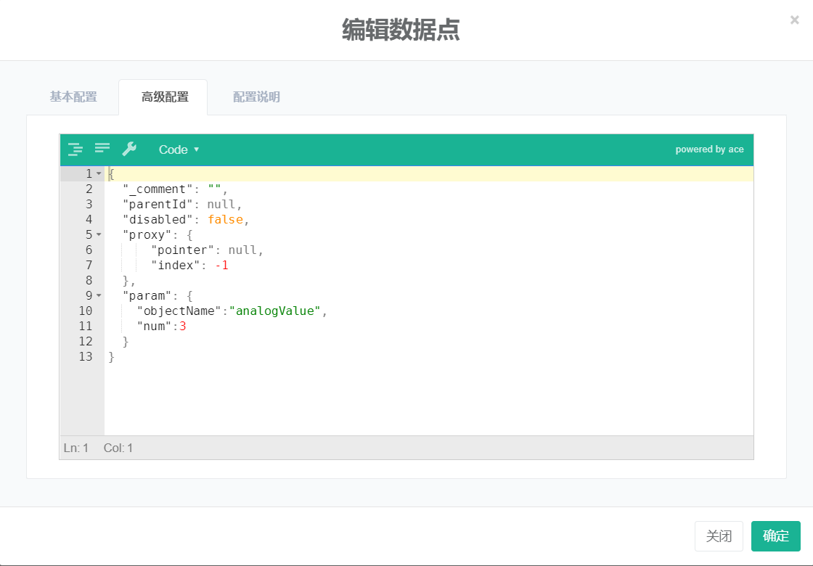Open the powered by ace link
813x566 pixels.
(x=709, y=149)
